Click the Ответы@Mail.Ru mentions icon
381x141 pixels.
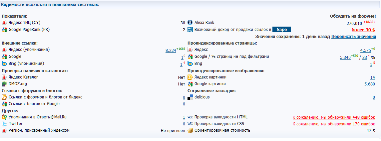pos(4,117)
